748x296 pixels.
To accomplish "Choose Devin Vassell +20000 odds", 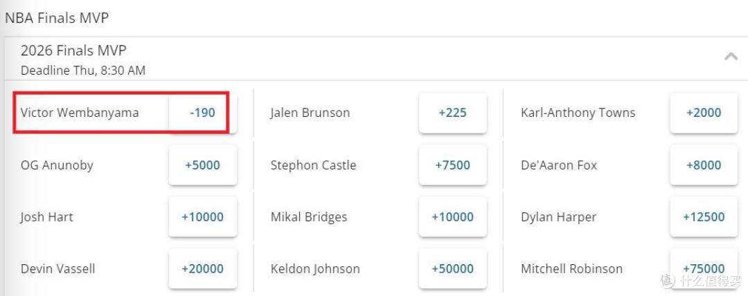I will [x=203, y=269].
